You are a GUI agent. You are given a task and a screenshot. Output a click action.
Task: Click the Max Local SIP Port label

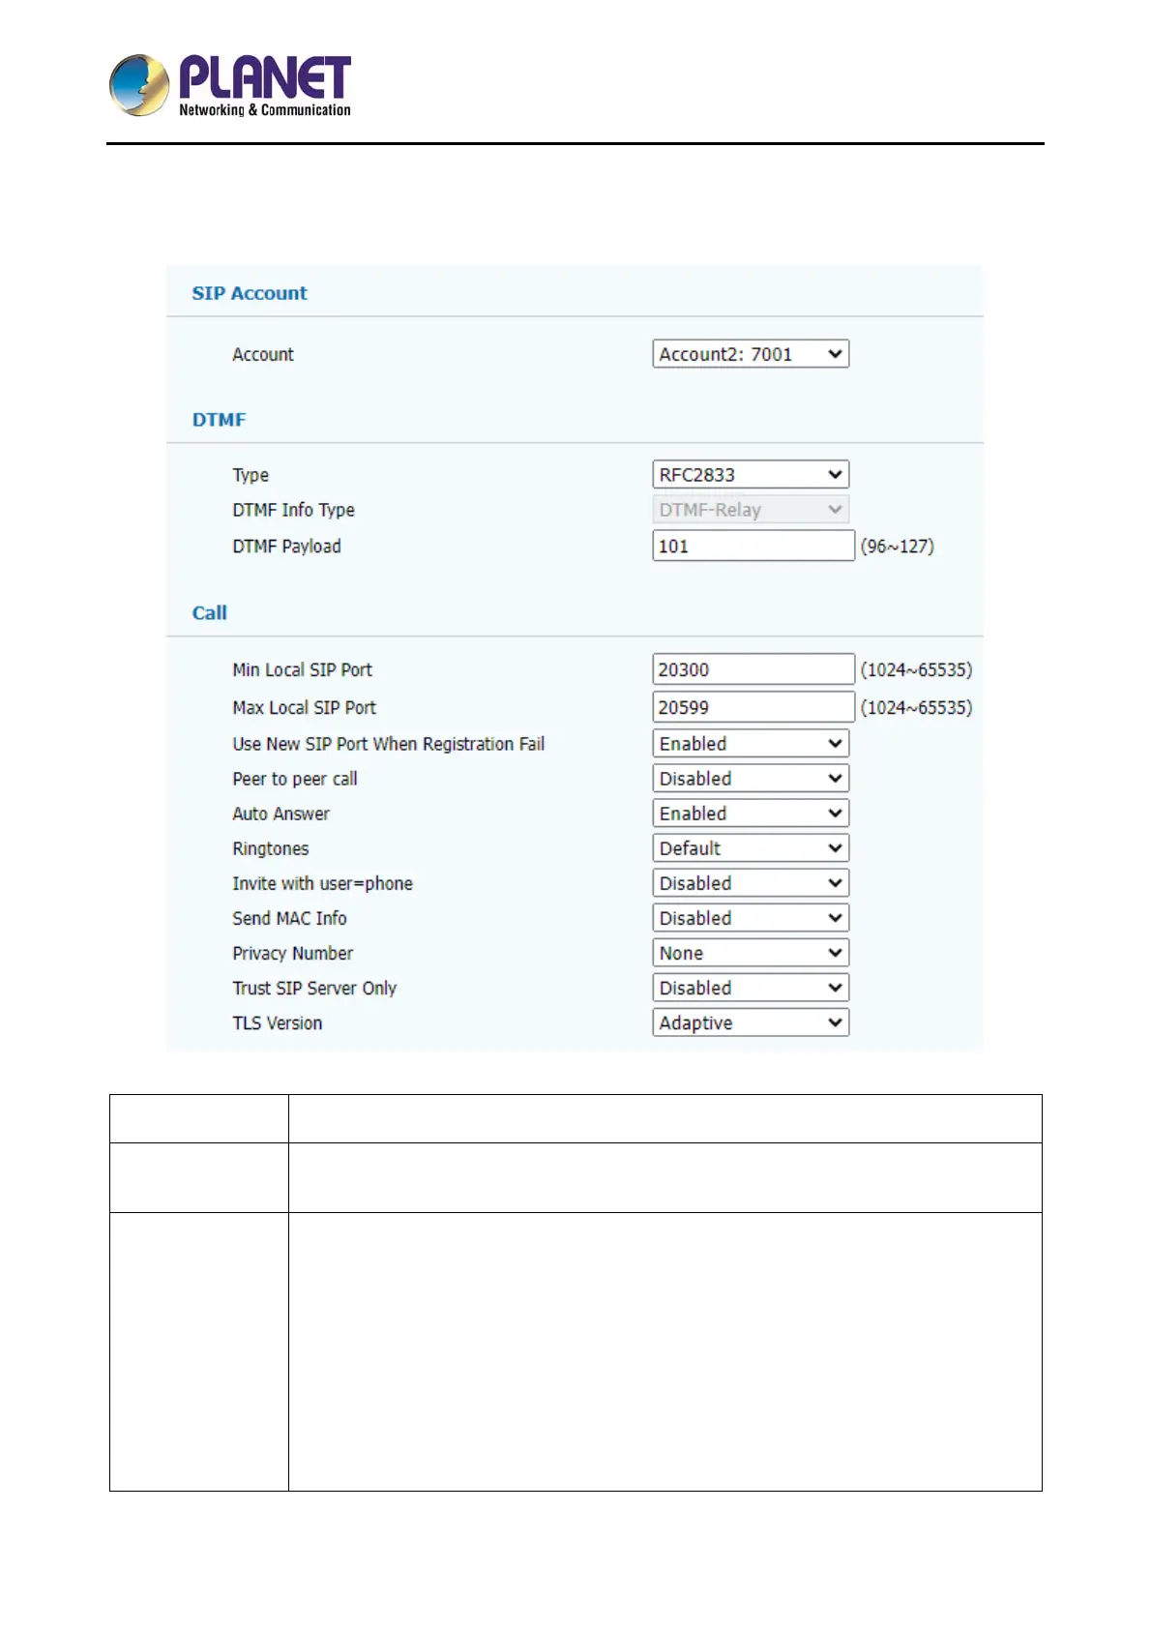304,707
